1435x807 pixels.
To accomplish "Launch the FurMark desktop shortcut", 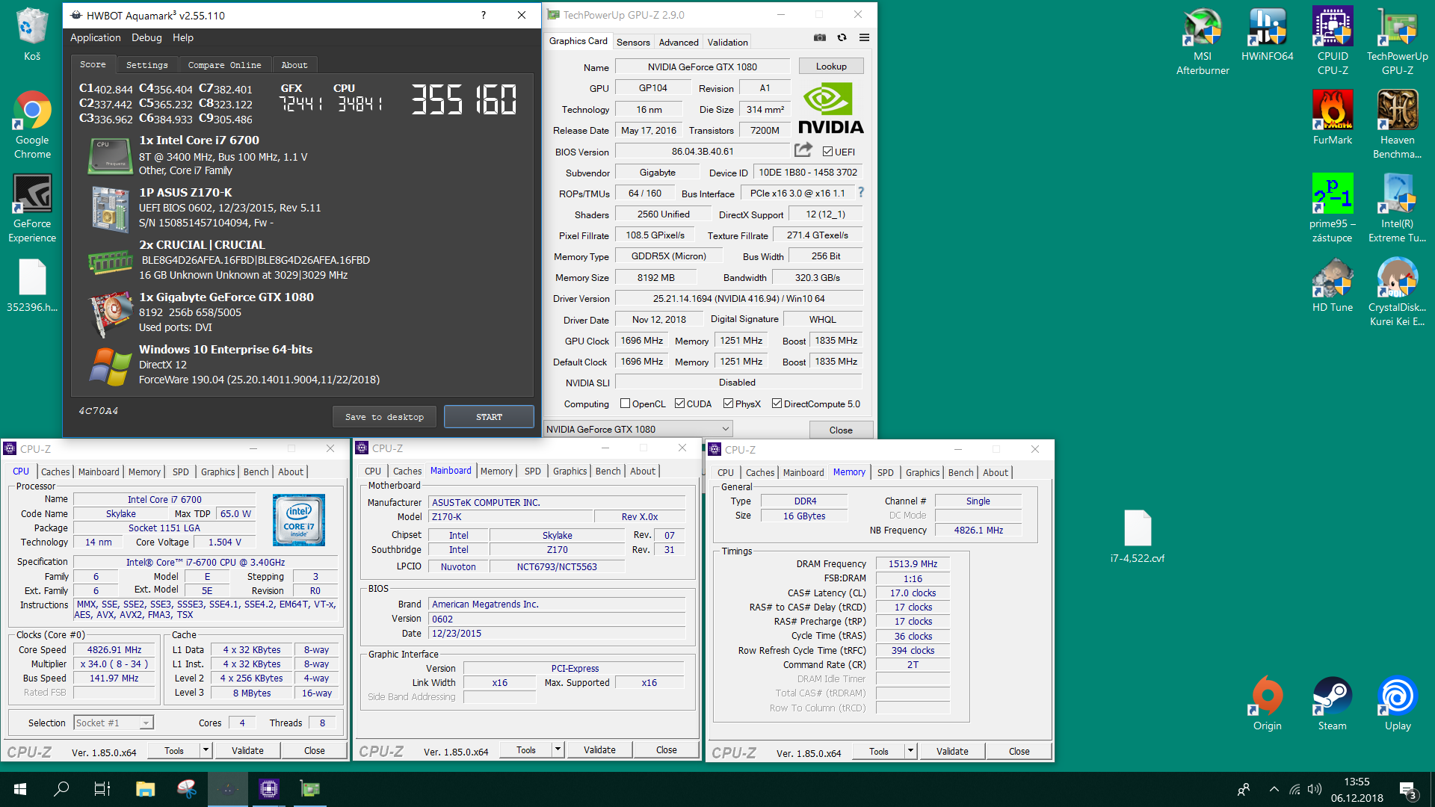I will tap(1333, 117).
